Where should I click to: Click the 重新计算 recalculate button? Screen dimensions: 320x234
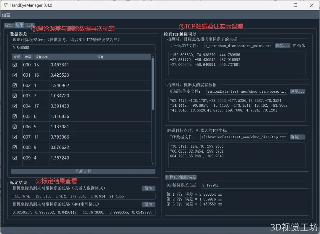click(x=83, y=171)
